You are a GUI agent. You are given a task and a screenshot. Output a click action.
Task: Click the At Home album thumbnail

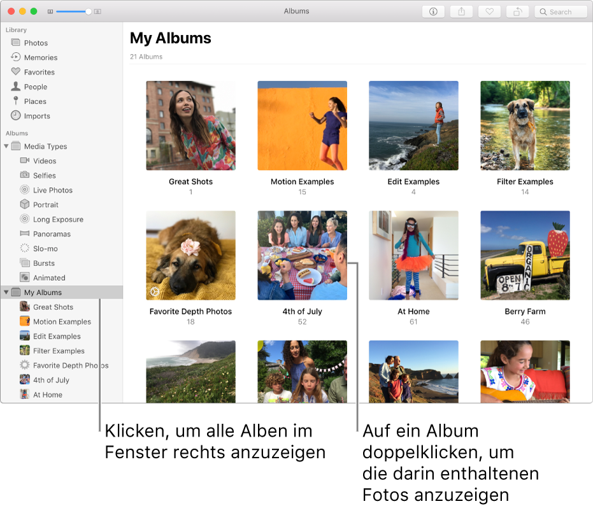coord(413,256)
